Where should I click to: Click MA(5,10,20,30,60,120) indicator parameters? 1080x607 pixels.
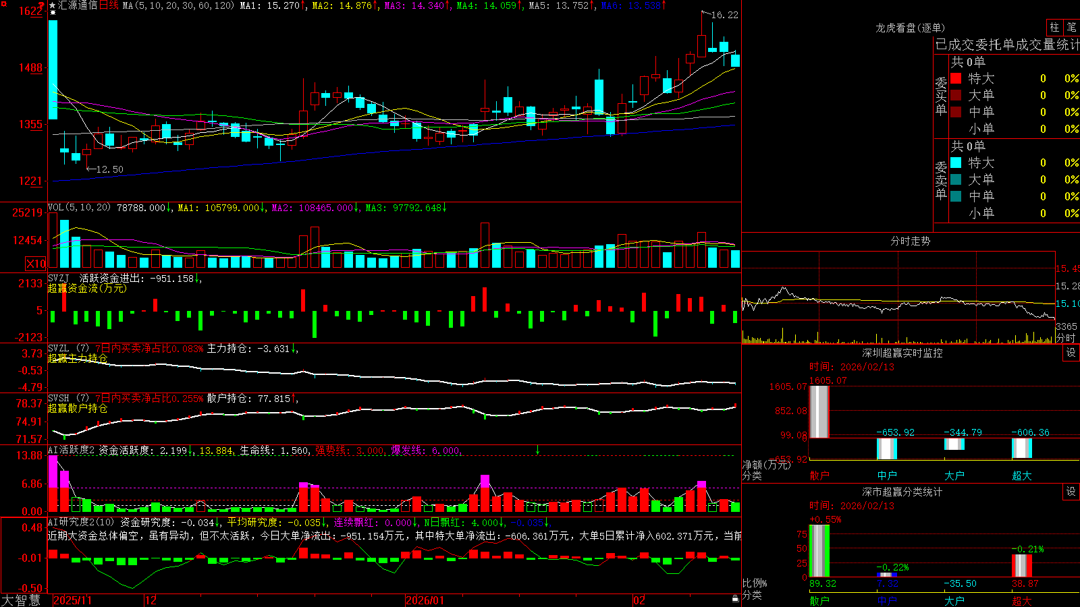(179, 5)
